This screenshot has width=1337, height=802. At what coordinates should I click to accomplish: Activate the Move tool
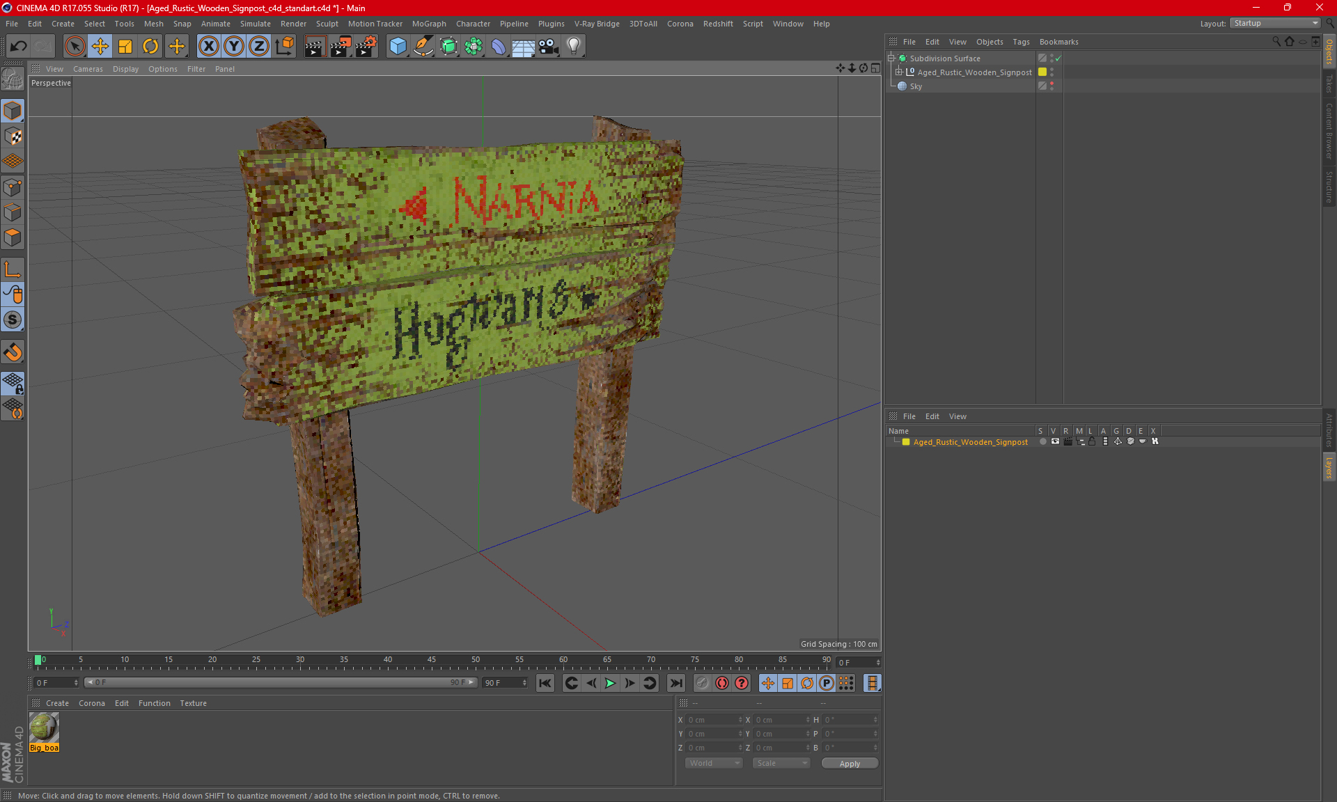pyautogui.click(x=100, y=46)
